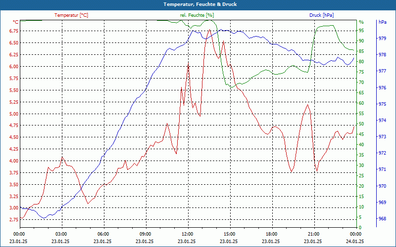Click the '5,50' temperature axis value
Image resolution: width=396 pixels, height=247 pixels.
click(x=14, y=90)
